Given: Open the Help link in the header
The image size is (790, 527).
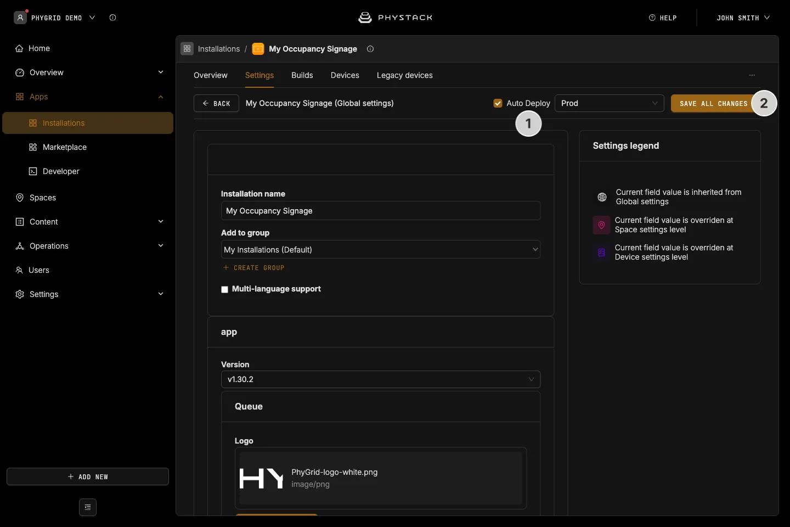Looking at the screenshot, I should [x=663, y=18].
